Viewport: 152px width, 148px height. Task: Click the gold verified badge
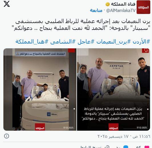(x=108, y=4)
